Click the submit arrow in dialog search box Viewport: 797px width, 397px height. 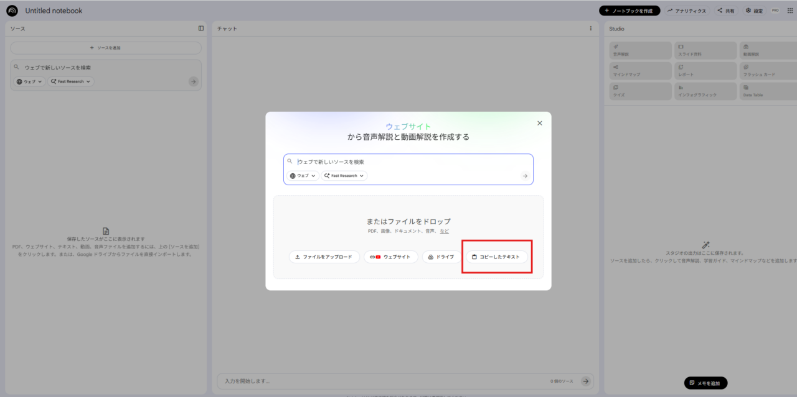(525, 176)
